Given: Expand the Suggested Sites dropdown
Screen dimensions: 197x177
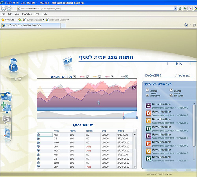Looking at the screenshot, I should 44,20.
